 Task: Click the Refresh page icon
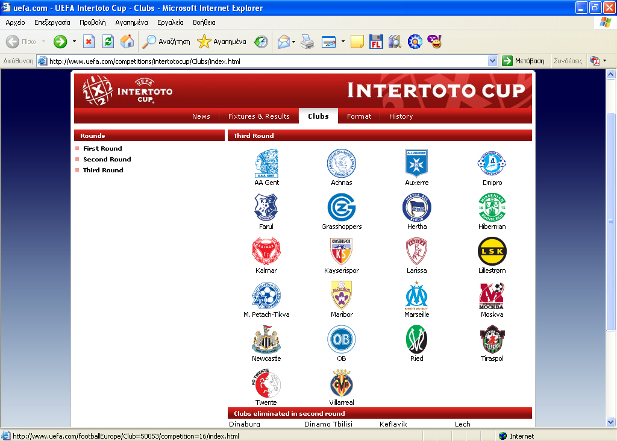click(108, 42)
